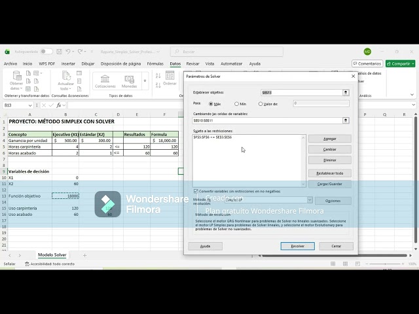Open the Vista tab

209,64
